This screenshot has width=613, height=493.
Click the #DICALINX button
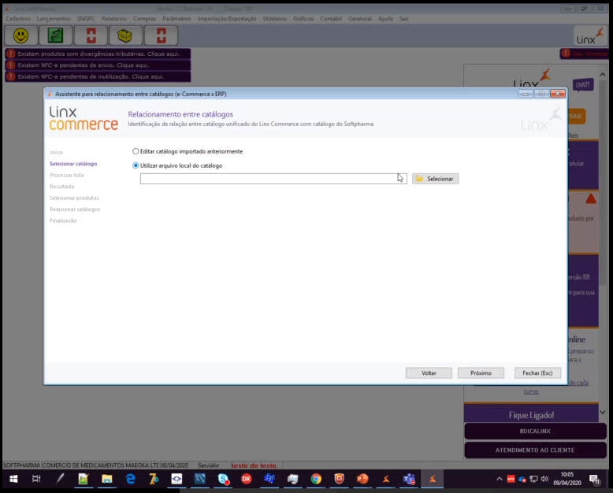click(535, 432)
